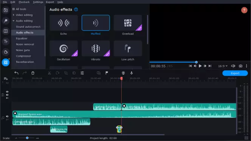Choose the Muffled audio effect
The image size is (251, 141).
(x=96, y=23)
